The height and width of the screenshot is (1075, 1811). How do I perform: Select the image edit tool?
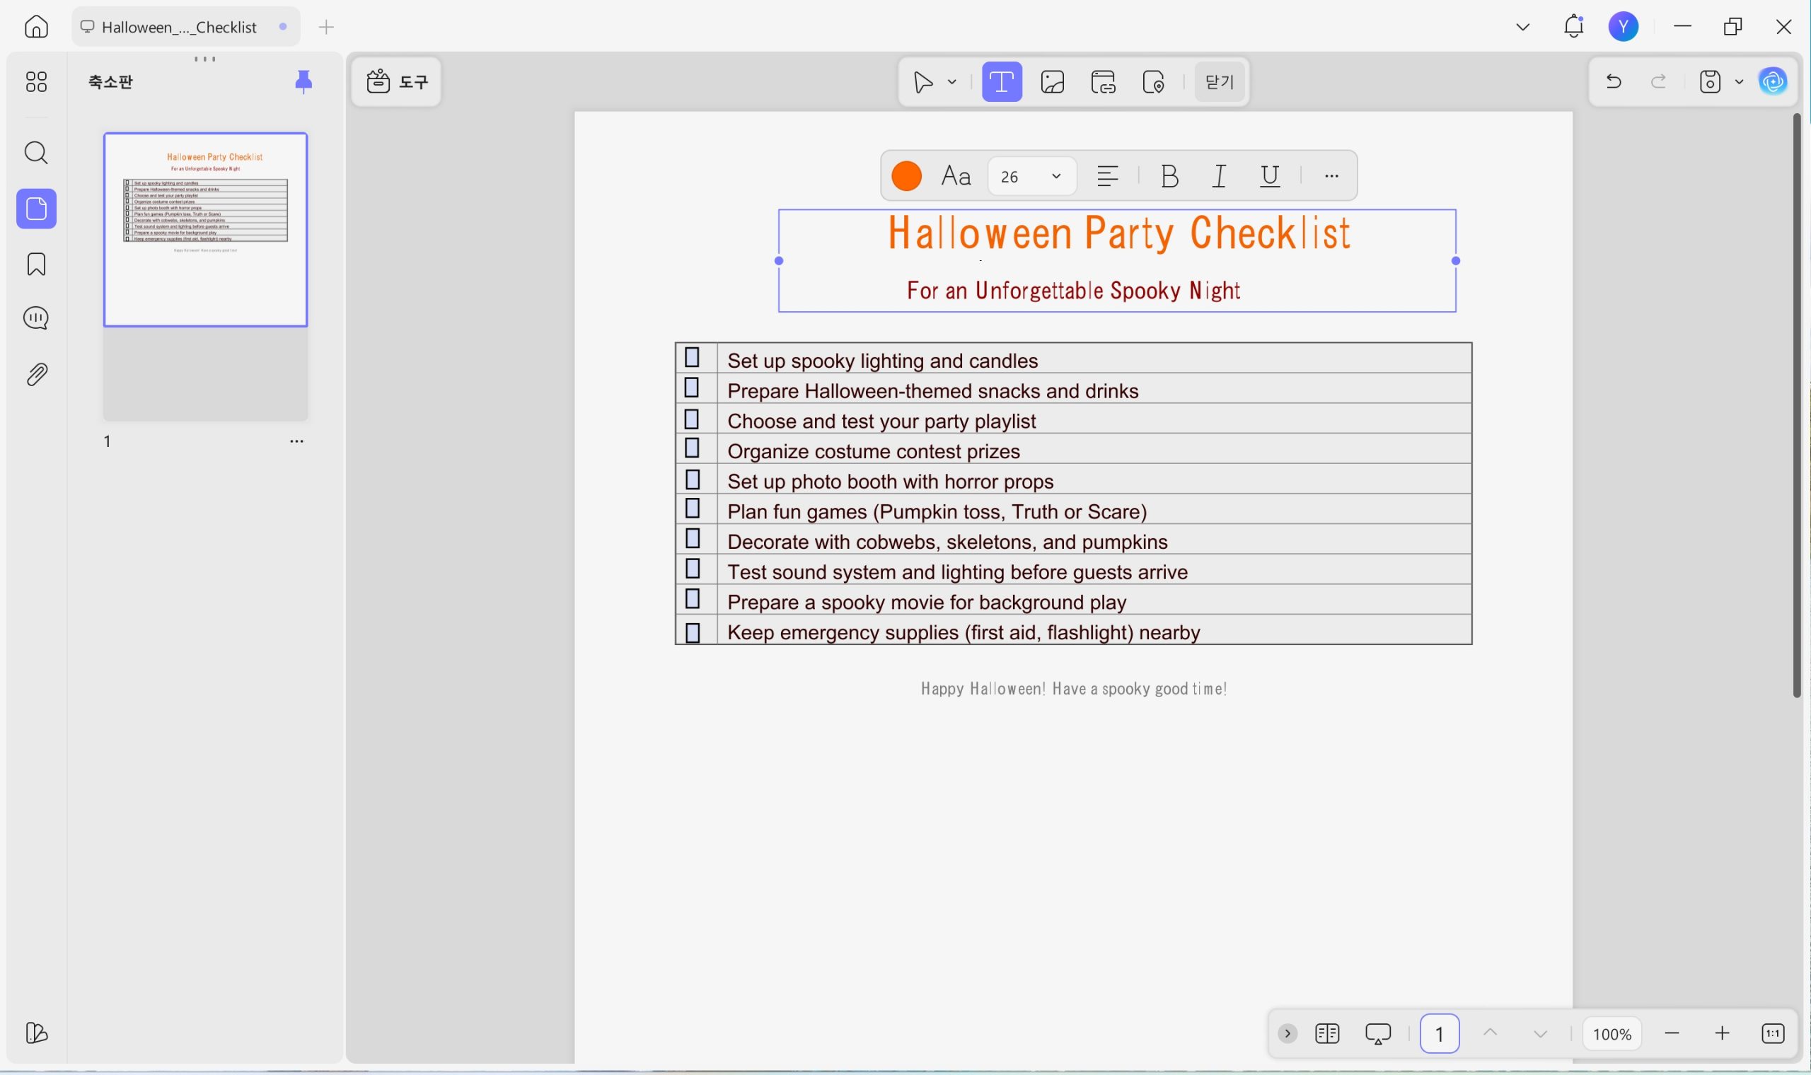pyautogui.click(x=1052, y=82)
